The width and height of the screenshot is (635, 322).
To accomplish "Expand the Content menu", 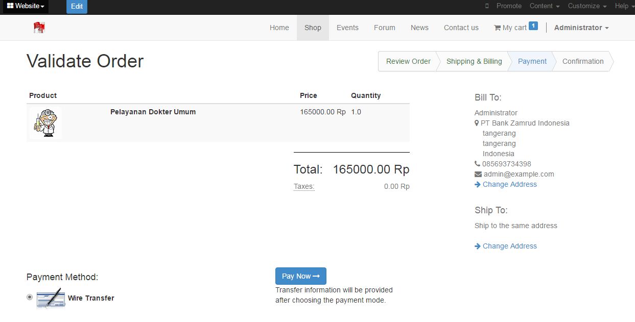I will (545, 6).
